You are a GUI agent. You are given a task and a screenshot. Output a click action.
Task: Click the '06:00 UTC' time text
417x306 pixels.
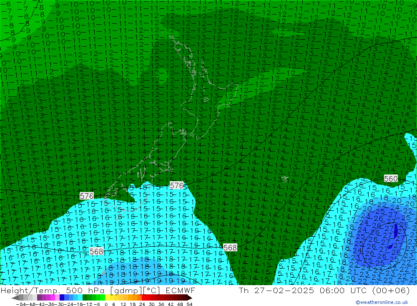(x=344, y=290)
